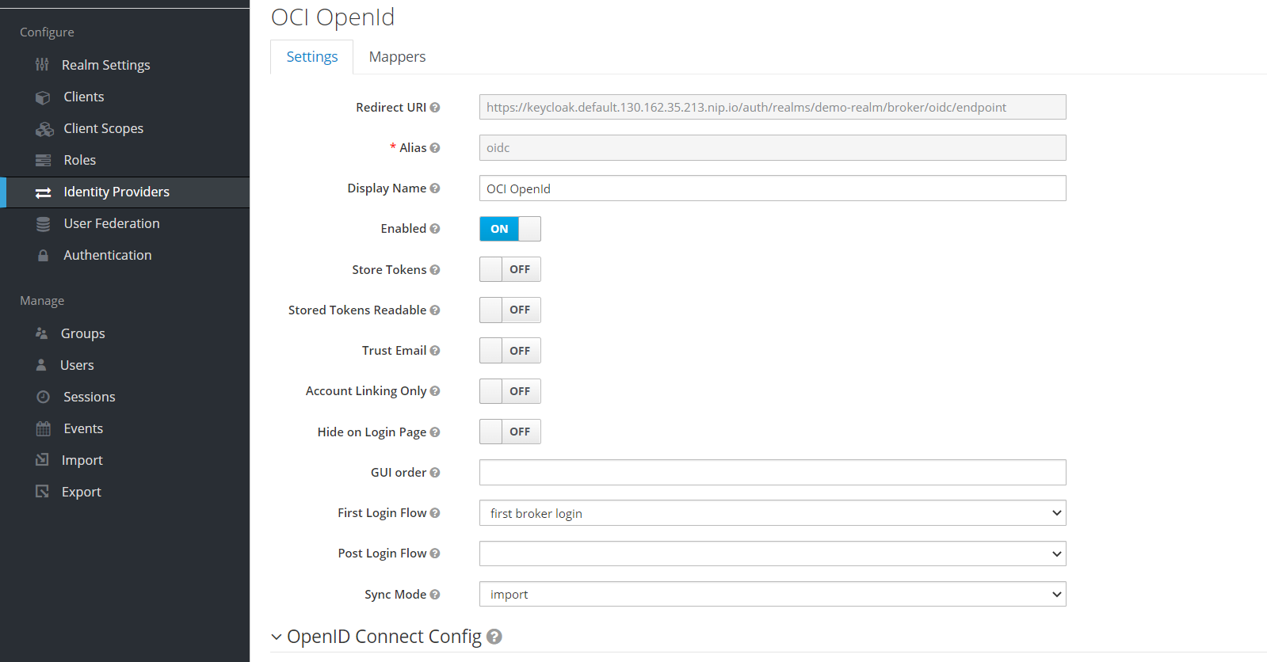1267x662 pixels.
Task: Show help tooltip for Alias
Action: (435, 148)
